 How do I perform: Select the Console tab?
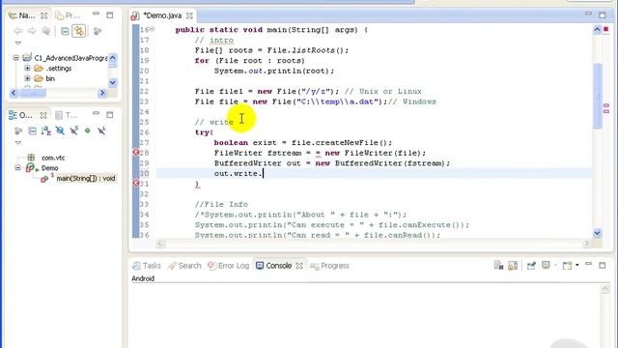click(x=274, y=266)
